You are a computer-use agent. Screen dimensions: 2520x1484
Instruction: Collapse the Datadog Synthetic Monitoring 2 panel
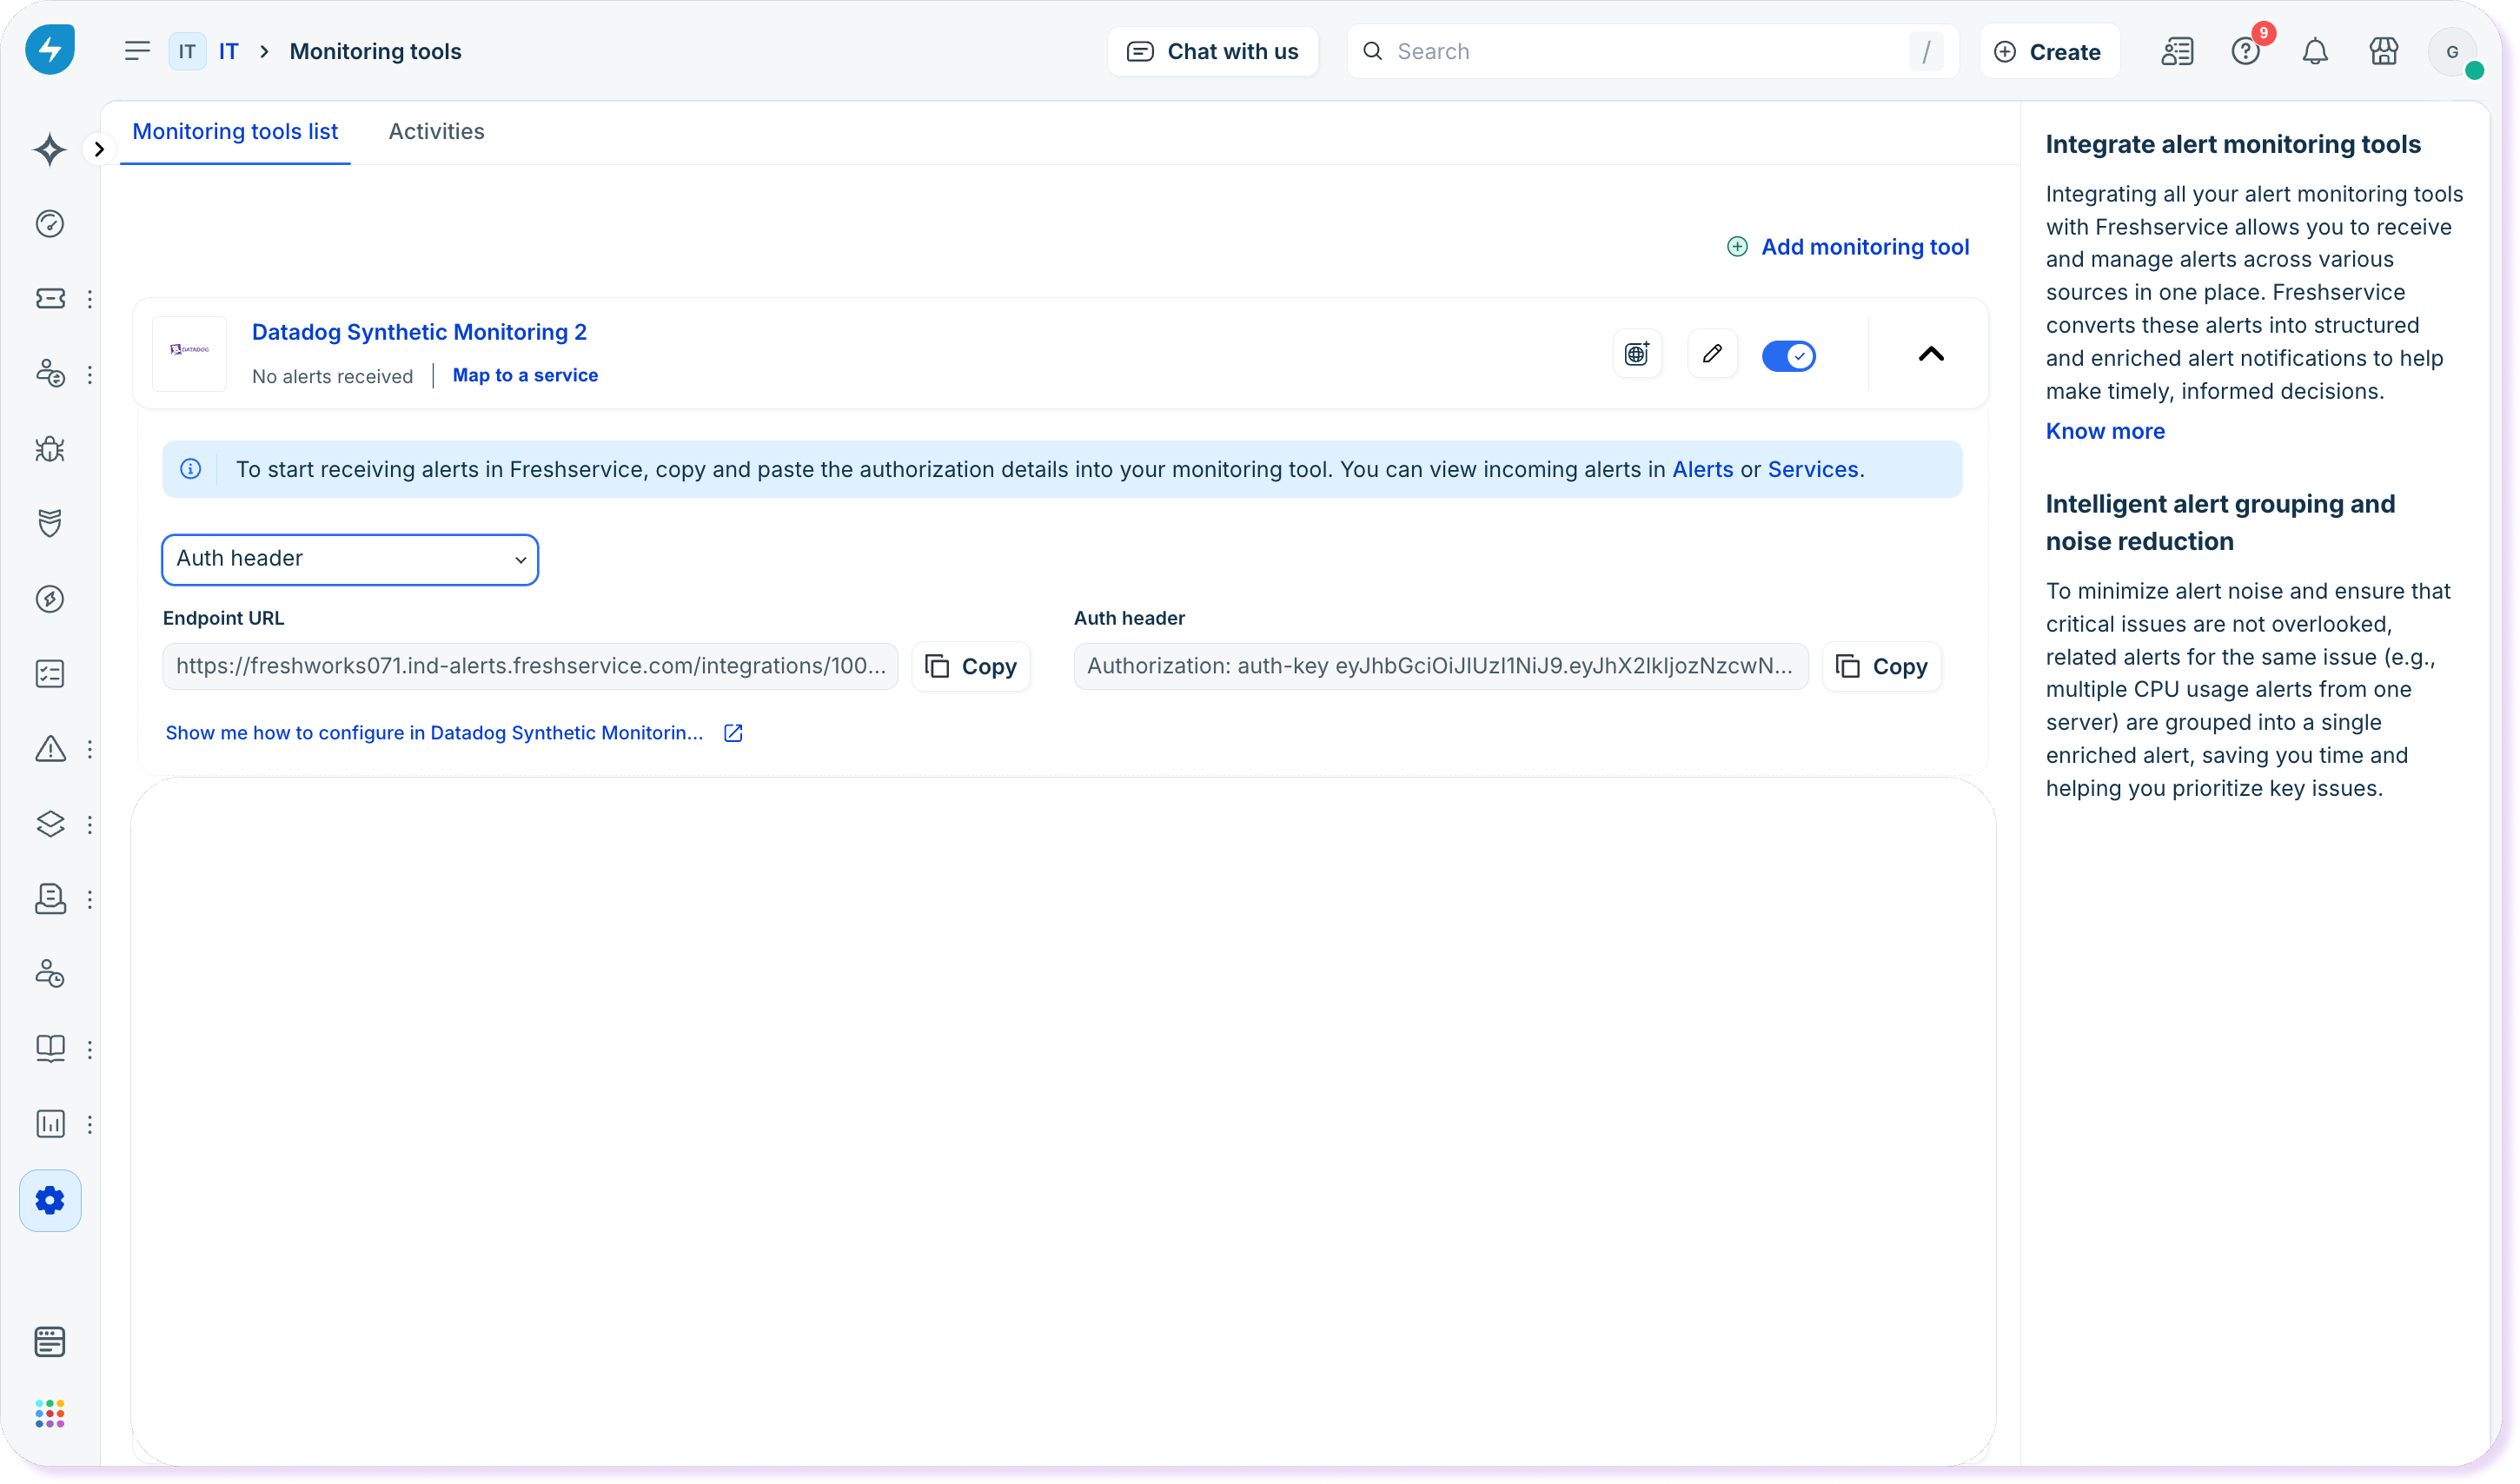[x=1931, y=354]
